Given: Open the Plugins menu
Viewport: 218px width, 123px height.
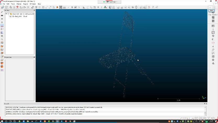Looking at the screenshot, I should [x=25, y=4].
